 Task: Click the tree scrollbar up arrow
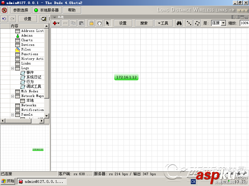[46, 26]
